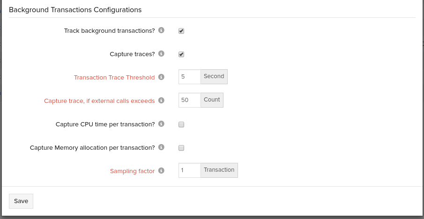The height and width of the screenshot is (219, 424).
Task: Click the external calls count input field
Action: [190, 100]
